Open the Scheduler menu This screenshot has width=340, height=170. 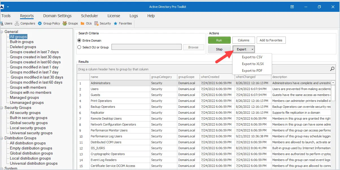pyautogui.click(x=90, y=16)
